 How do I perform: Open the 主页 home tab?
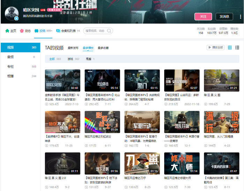tap(10, 31)
